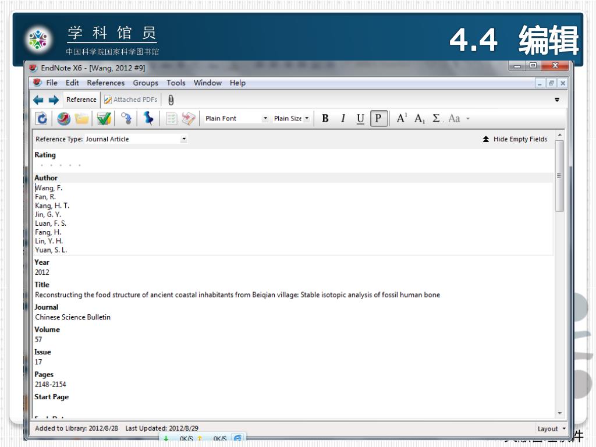Screen dimensions: 596x447
Task: Click the blue pushpin insert citation icon
Action: (148, 118)
